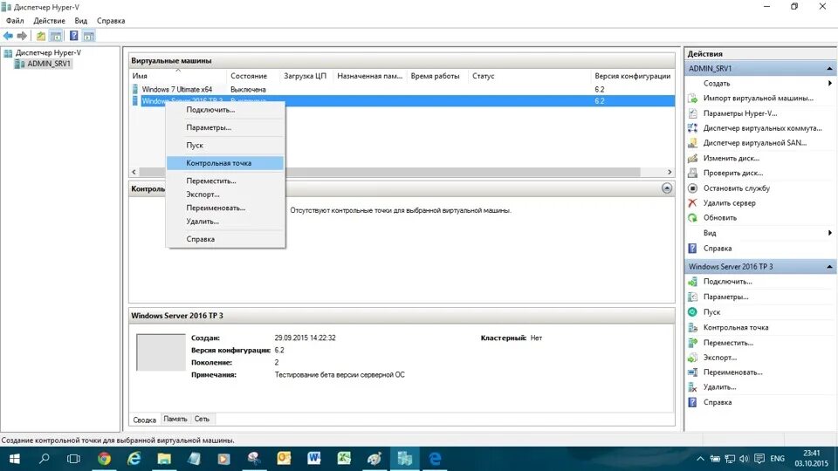
Task: Click green Refresh icon (Обновить)
Action: pos(692,218)
